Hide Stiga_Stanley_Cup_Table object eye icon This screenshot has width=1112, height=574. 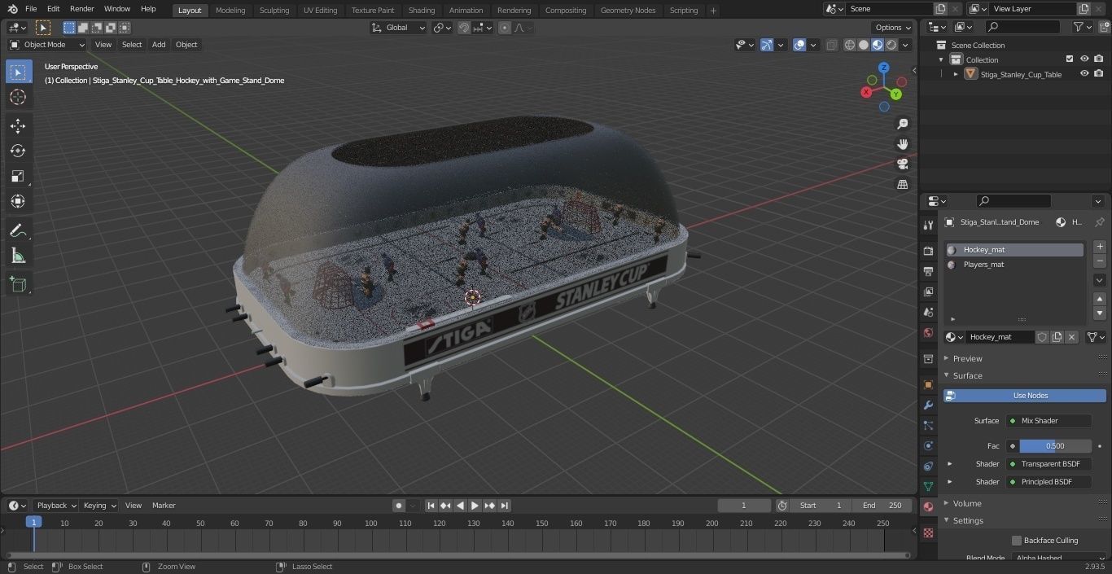tap(1084, 73)
